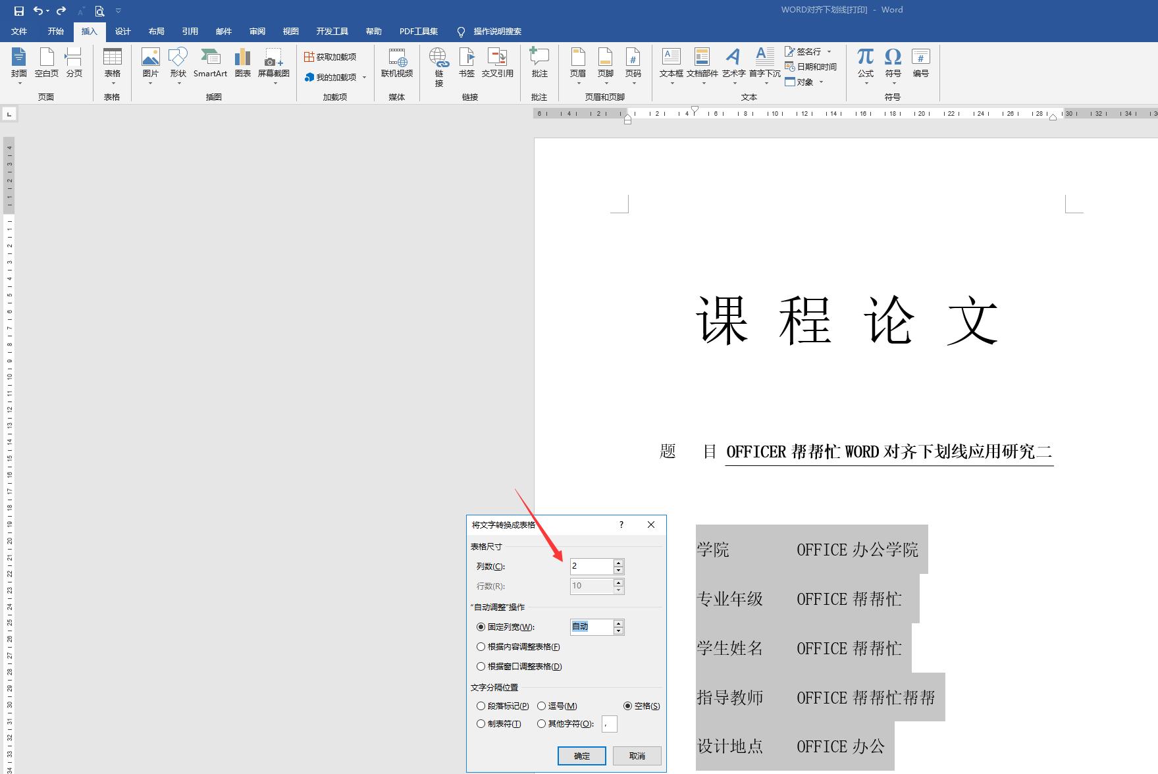Image resolution: width=1158 pixels, height=774 pixels.
Task: Add a comment (批注)
Action: tap(540, 63)
